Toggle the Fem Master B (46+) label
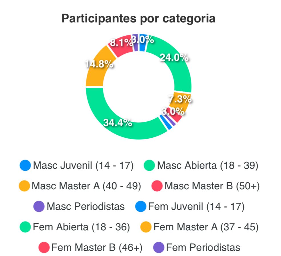This screenshot has height=256, width=281. (x=97, y=247)
